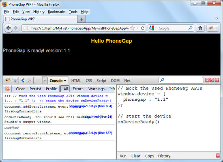Click inside the command editor text area

pyautogui.click(x=168, y=118)
